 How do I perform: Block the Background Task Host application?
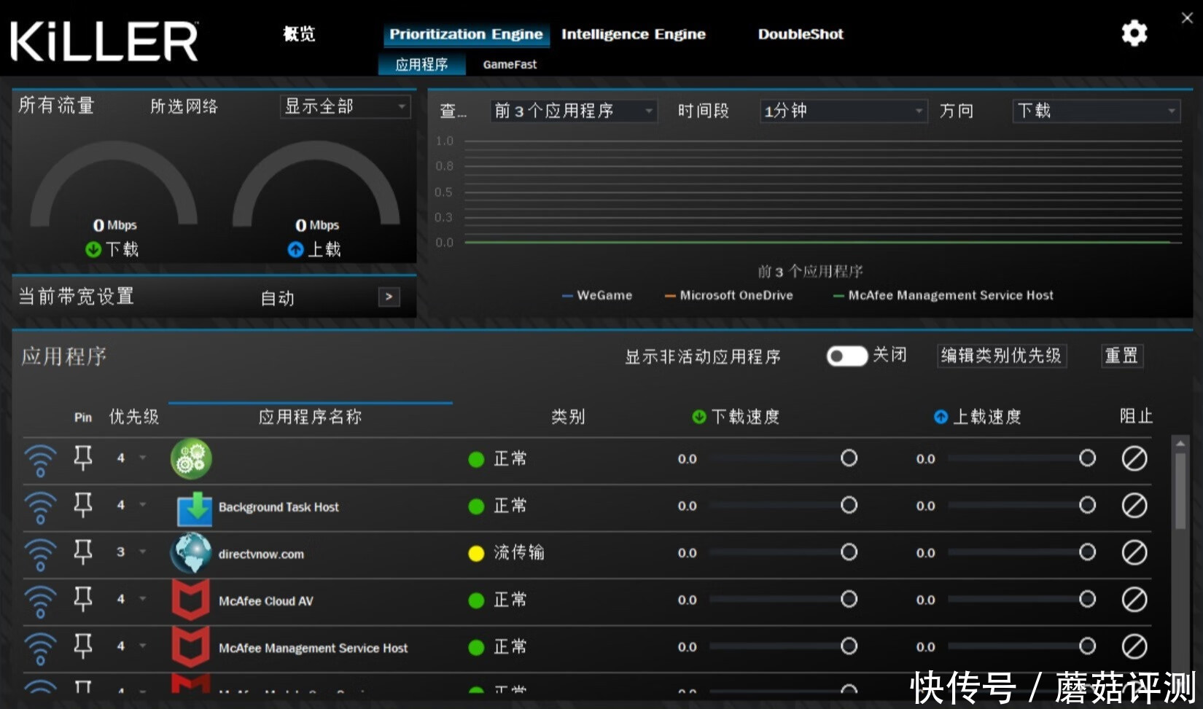click(1134, 505)
